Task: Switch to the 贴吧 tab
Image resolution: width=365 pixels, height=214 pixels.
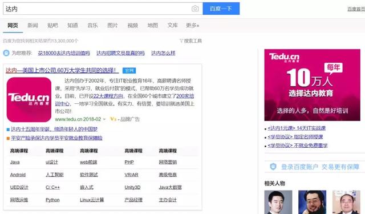Action: point(52,25)
